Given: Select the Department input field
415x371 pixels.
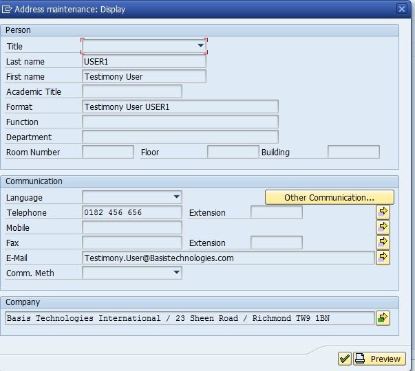Looking at the screenshot, I should [180, 137].
